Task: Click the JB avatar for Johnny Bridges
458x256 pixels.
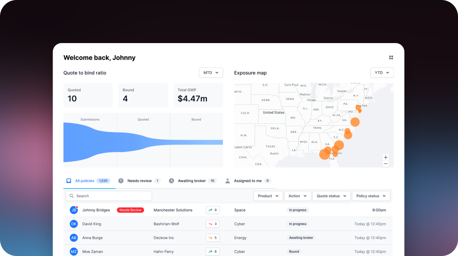Action: pos(74,210)
